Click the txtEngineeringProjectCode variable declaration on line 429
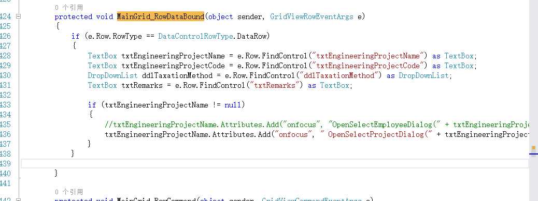This screenshot has width=538, height=201. (x=173, y=66)
